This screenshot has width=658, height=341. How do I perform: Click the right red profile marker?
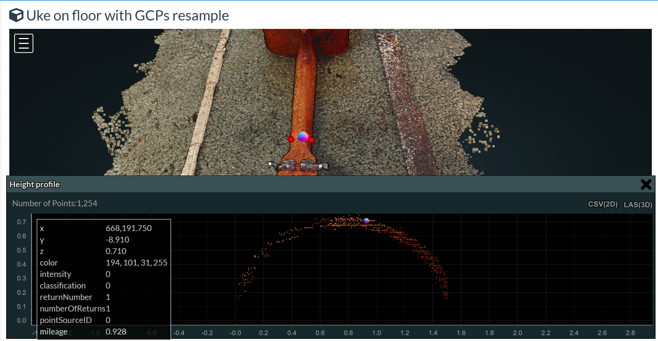point(311,140)
